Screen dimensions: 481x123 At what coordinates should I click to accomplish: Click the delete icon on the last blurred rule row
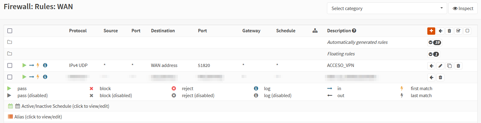[x=440, y=77]
